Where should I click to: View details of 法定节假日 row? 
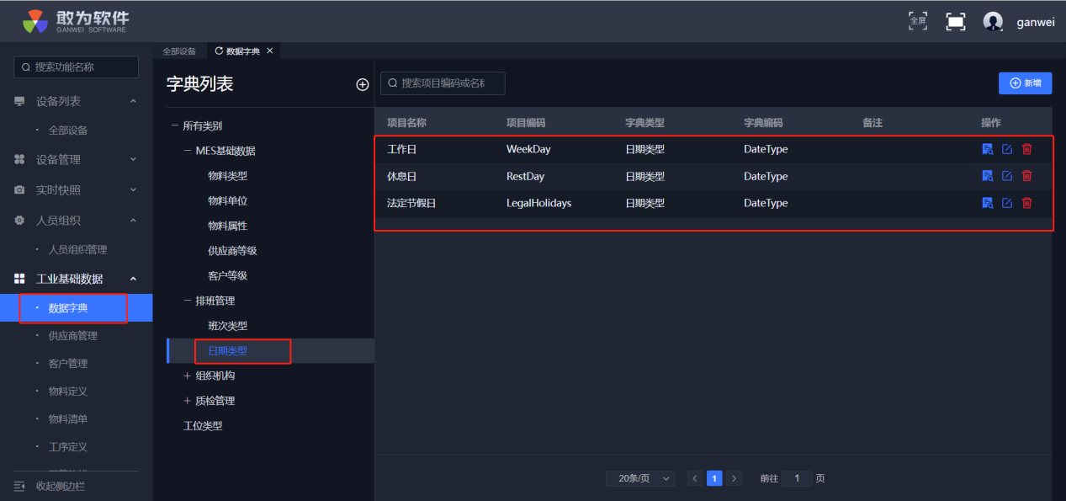[988, 203]
